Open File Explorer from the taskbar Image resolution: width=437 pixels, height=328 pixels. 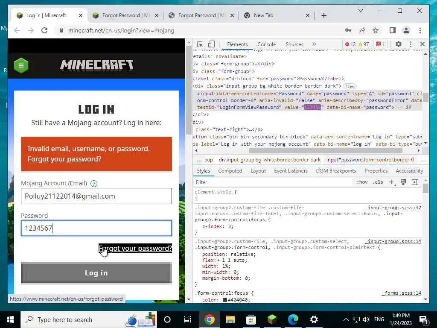[x=230, y=319]
